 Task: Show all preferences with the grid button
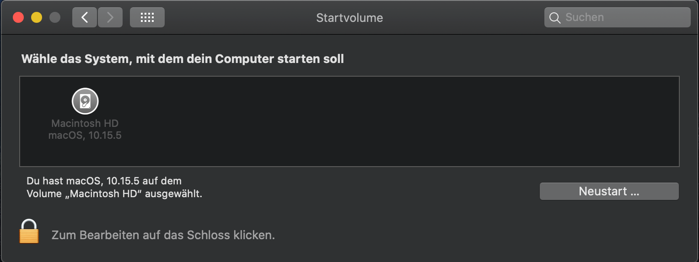(147, 18)
